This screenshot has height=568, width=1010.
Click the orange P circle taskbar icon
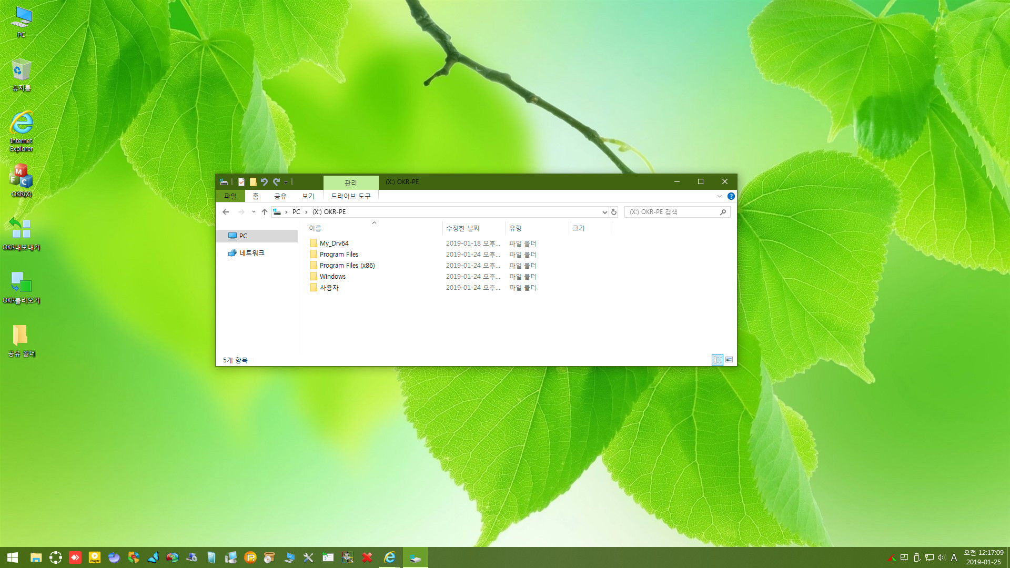pyautogui.click(x=250, y=557)
